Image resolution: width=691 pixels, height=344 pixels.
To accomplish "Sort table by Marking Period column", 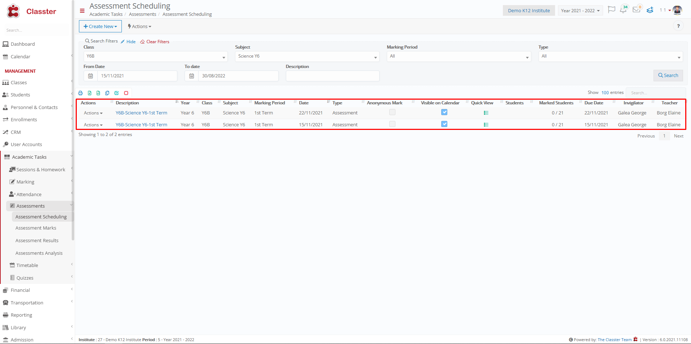I will tap(270, 103).
